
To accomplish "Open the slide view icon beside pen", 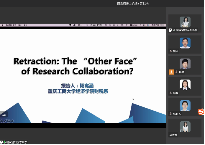I will (x=9, y=121).
